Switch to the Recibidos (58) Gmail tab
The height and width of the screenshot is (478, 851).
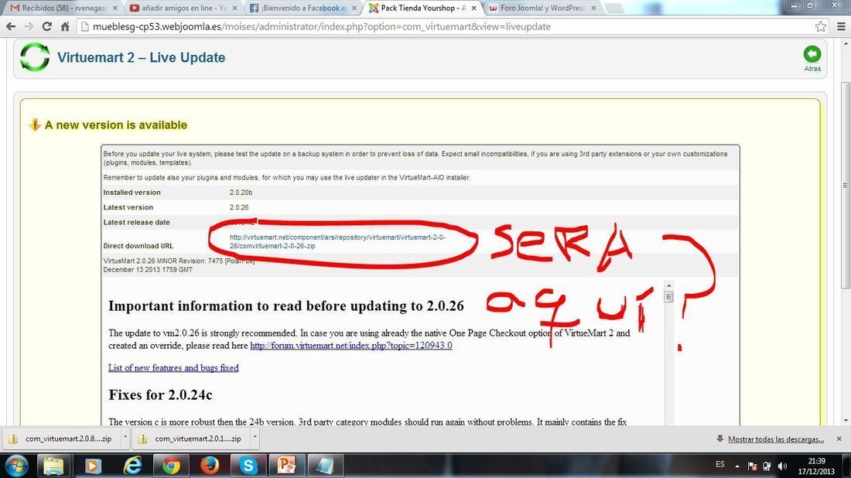(63, 9)
